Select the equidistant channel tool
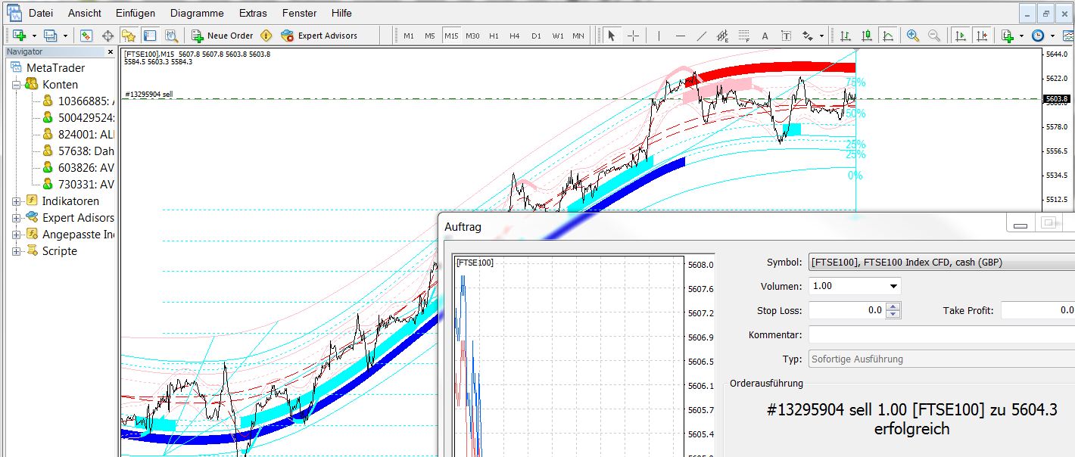 click(x=722, y=36)
